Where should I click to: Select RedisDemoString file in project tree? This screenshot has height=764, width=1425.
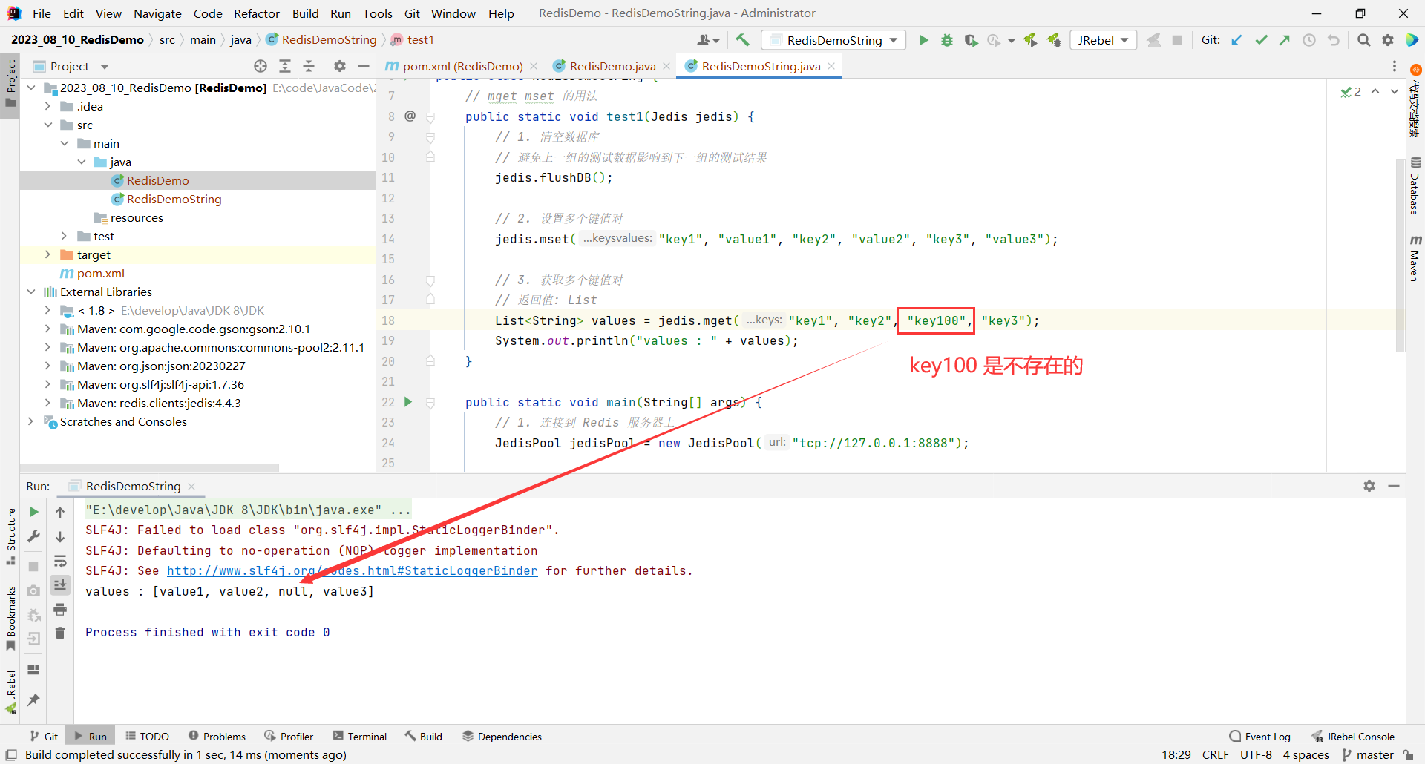coord(174,199)
